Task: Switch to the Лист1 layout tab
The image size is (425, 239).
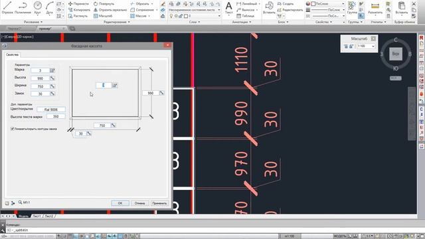Action: 37,216
